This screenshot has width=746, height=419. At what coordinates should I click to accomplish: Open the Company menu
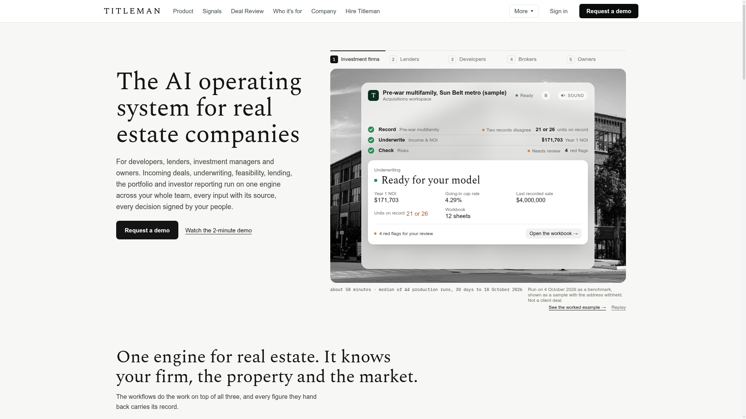(x=324, y=11)
